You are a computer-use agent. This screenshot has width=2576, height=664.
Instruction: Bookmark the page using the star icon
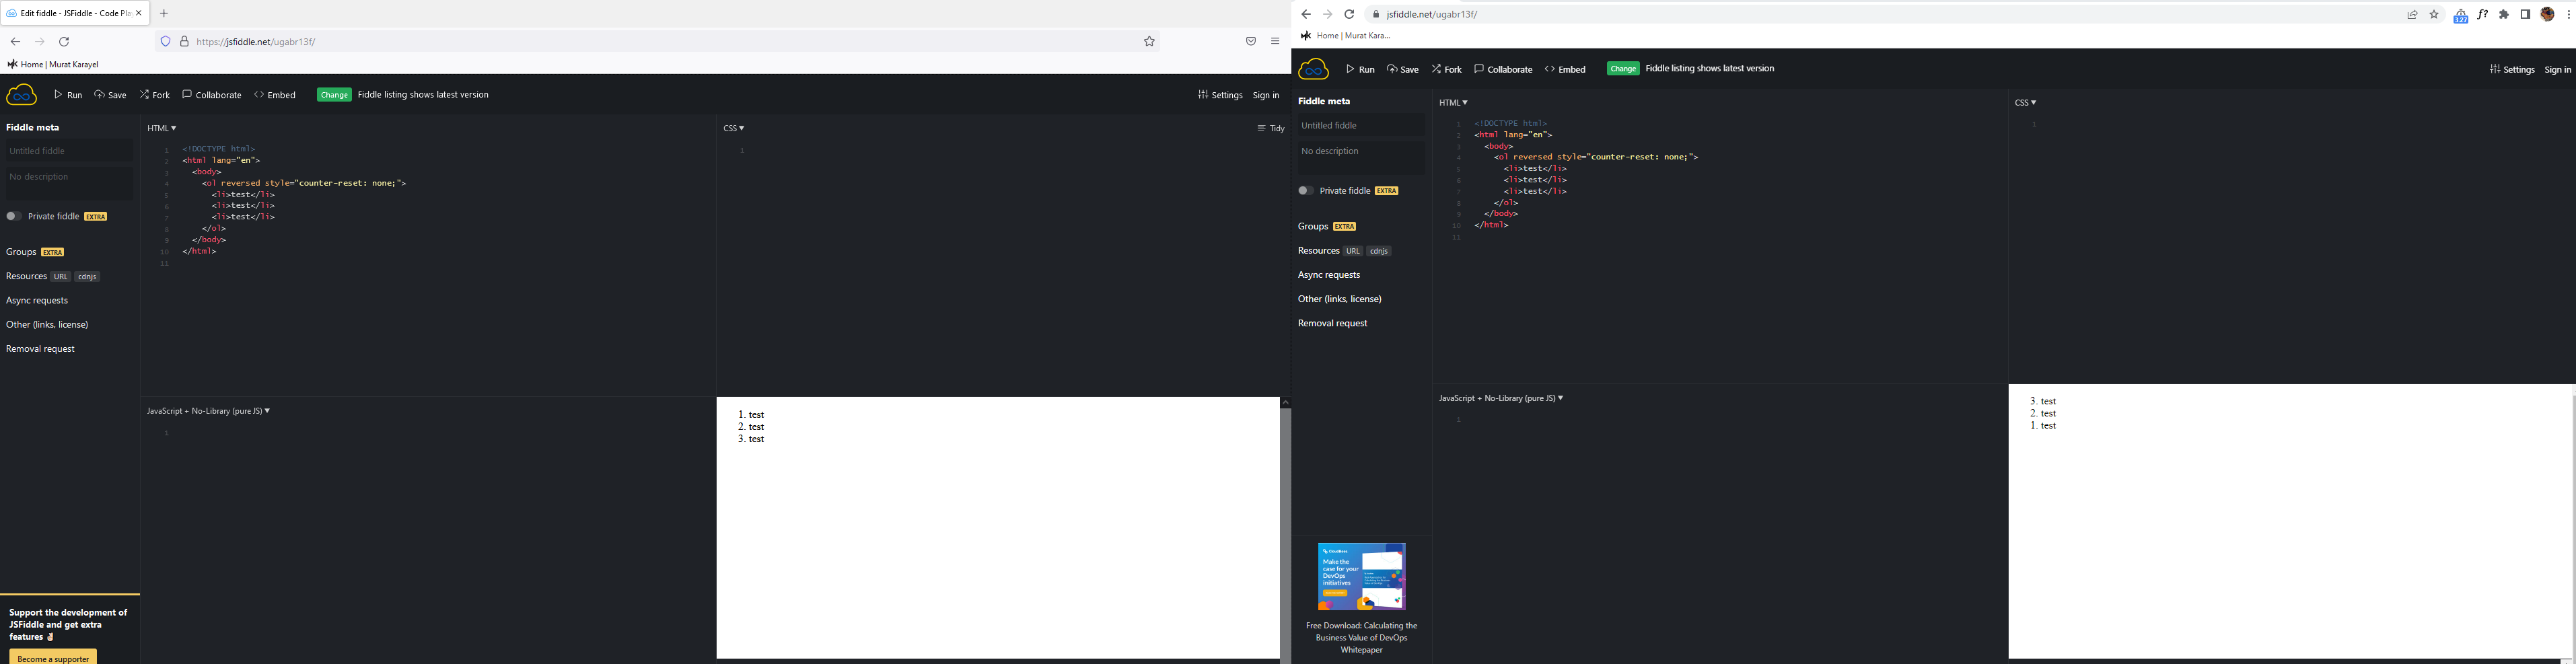(1149, 41)
